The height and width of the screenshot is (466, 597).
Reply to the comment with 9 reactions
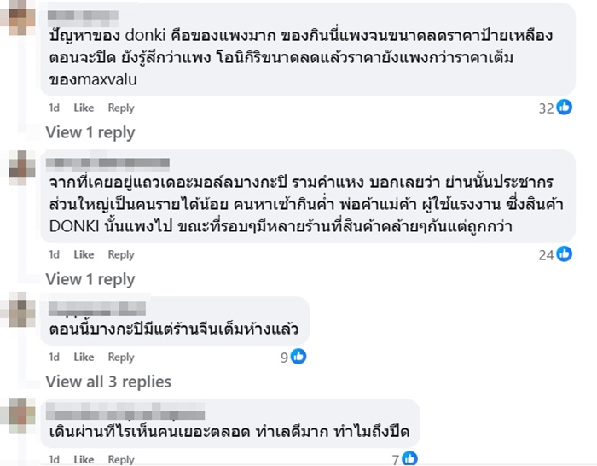[121, 357]
